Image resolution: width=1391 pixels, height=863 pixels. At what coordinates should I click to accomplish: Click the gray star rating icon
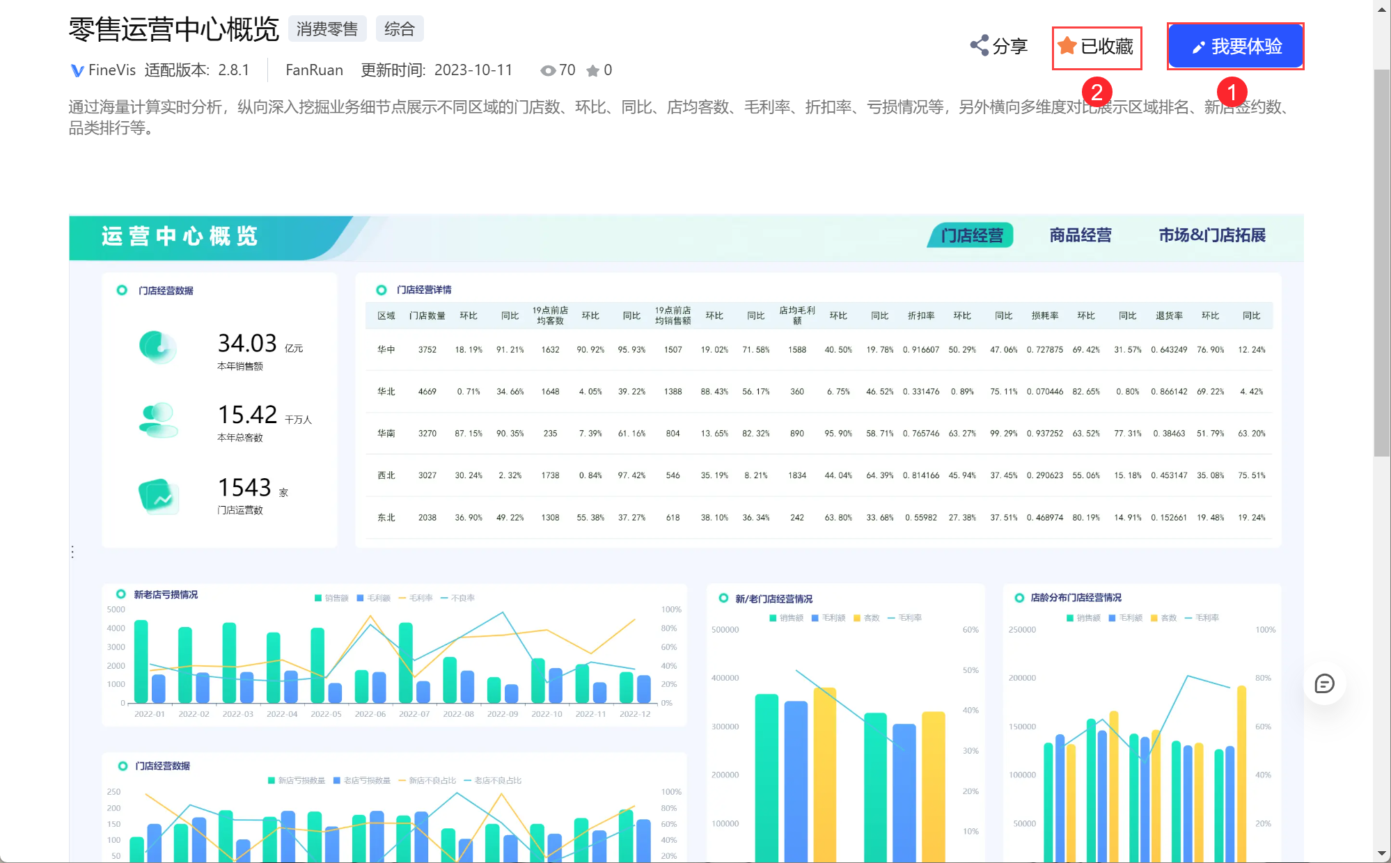[592, 70]
